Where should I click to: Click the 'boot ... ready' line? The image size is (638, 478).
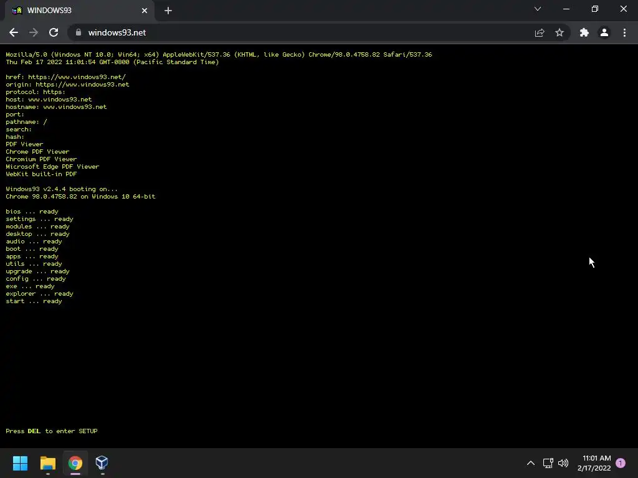click(x=32, y=249)
